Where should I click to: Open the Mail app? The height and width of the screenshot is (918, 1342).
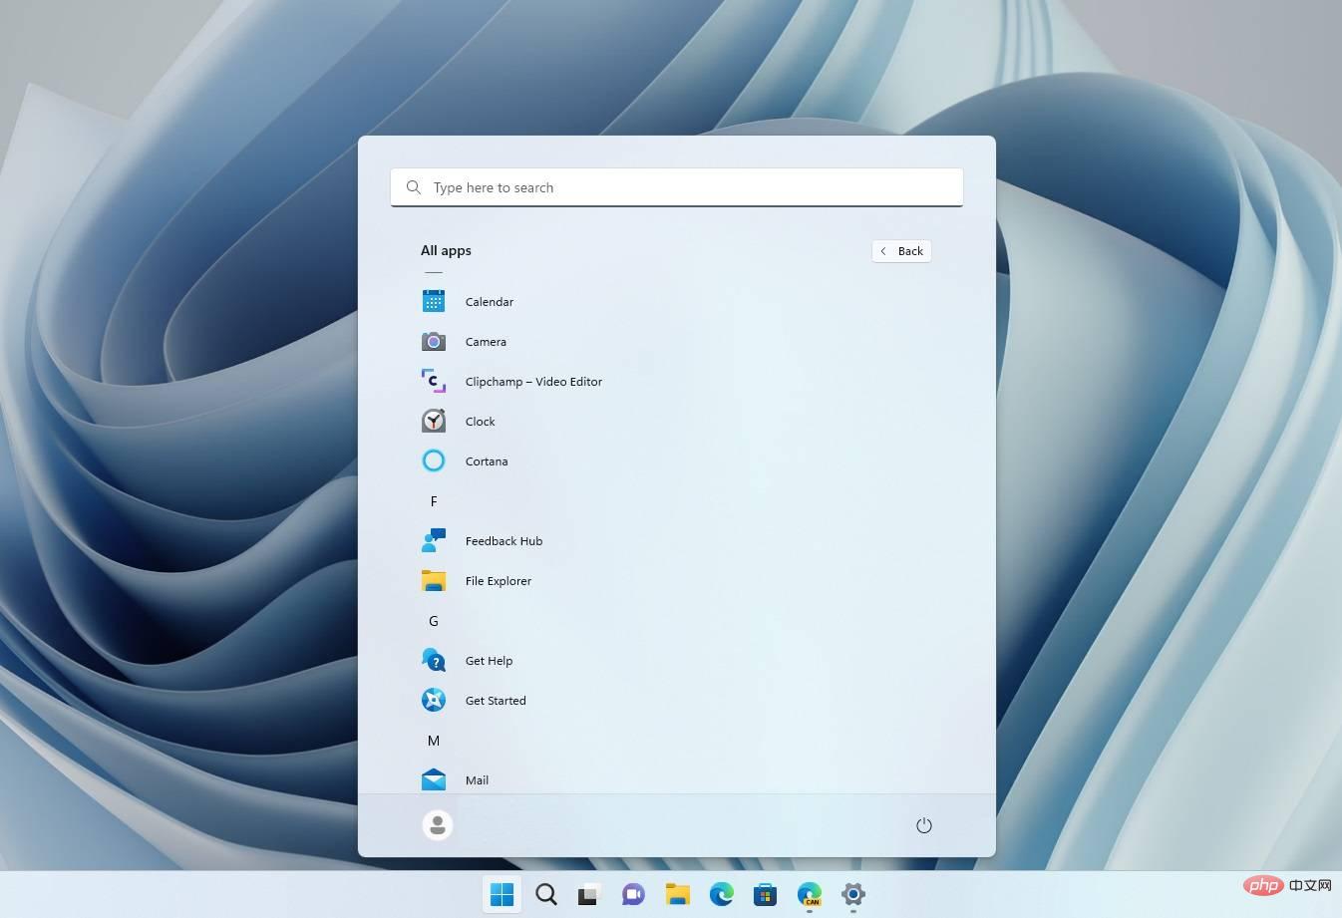pos(477,779)
